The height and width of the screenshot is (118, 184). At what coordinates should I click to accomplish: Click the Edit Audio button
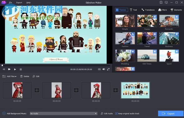tap(107, 114)
